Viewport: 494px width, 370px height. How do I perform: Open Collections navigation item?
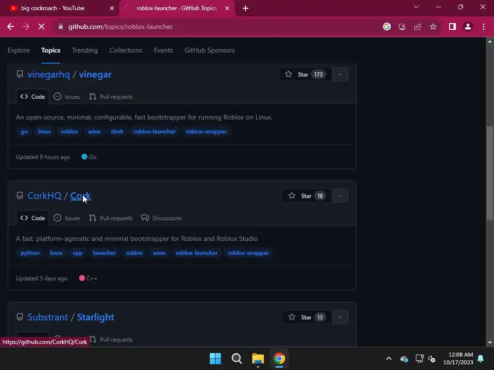coord(126,50)
